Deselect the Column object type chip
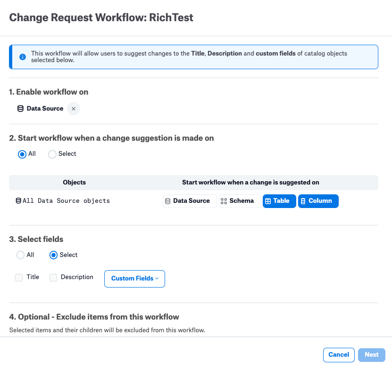The width and height of the screenshot is (392, 368). coord(318,201)
